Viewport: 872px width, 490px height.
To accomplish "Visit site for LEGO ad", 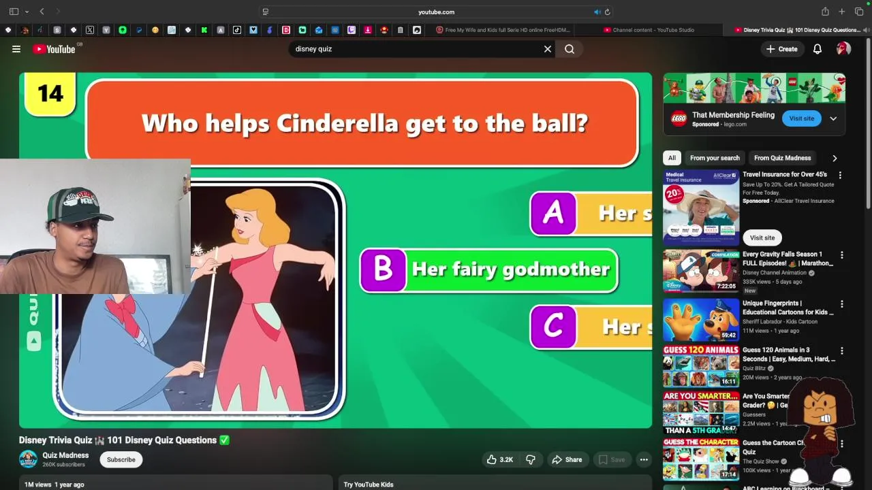I will pyautogui.click(x=801, y=118).
